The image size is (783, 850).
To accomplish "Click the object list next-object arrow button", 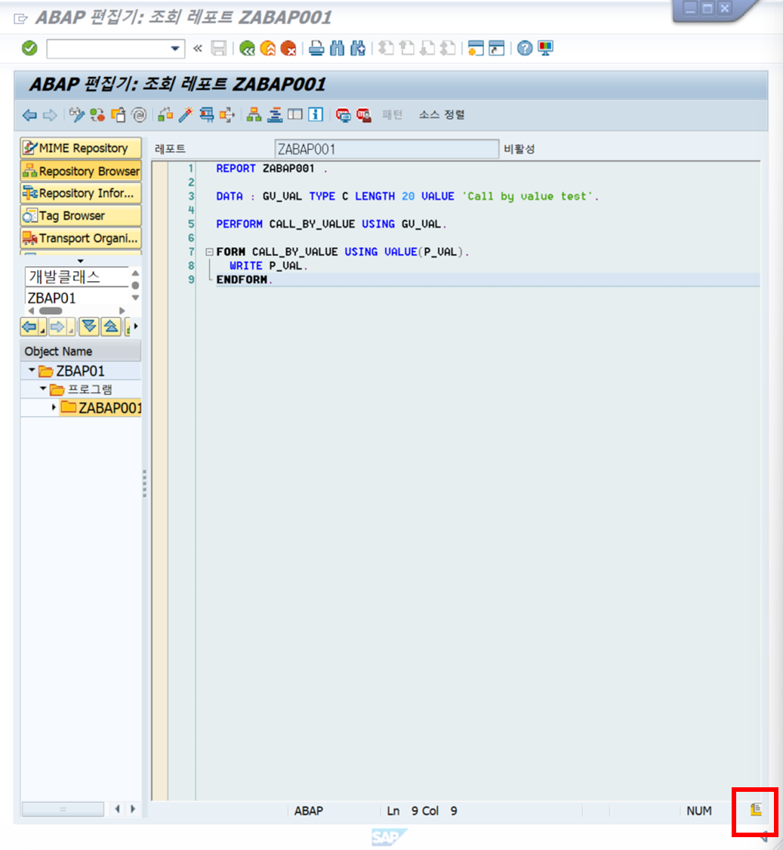I will 60,327.
